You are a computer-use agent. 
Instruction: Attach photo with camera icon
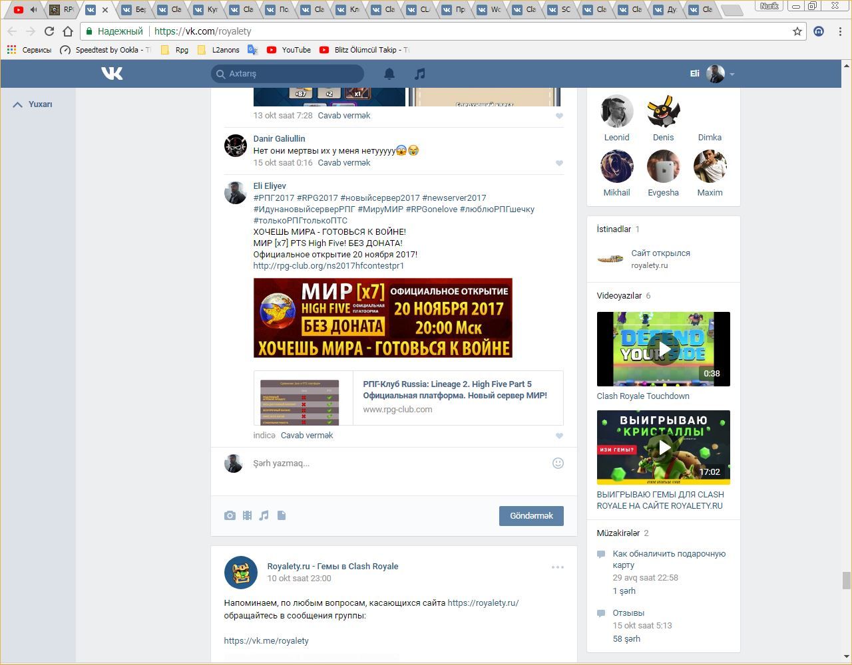(x=230, y=515)
